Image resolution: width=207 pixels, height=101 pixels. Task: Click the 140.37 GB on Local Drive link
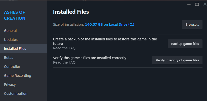coord(110,24)
